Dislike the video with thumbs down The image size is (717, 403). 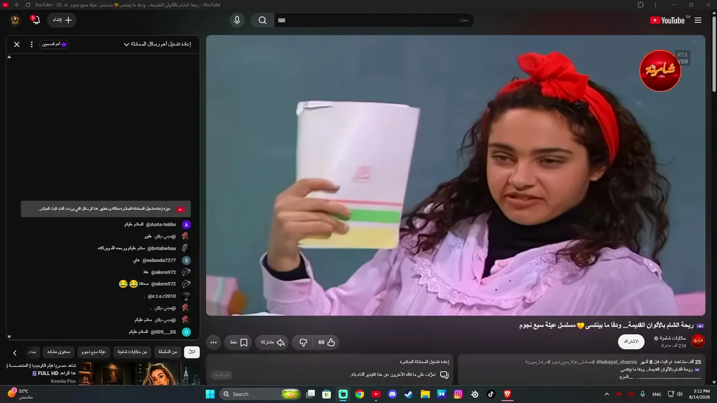tap(303, 342)
